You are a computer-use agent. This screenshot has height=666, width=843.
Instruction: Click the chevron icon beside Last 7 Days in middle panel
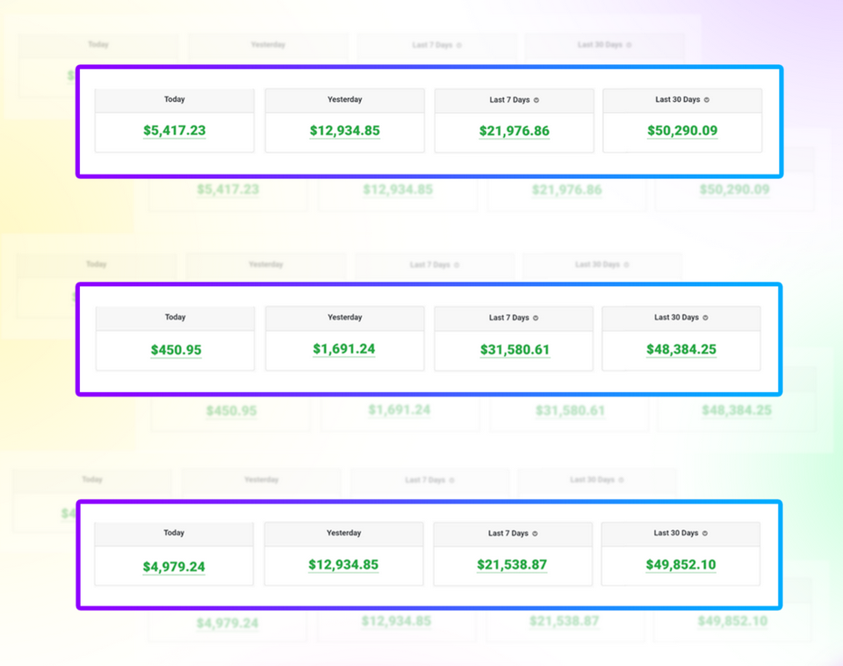(x=538, y=318)
